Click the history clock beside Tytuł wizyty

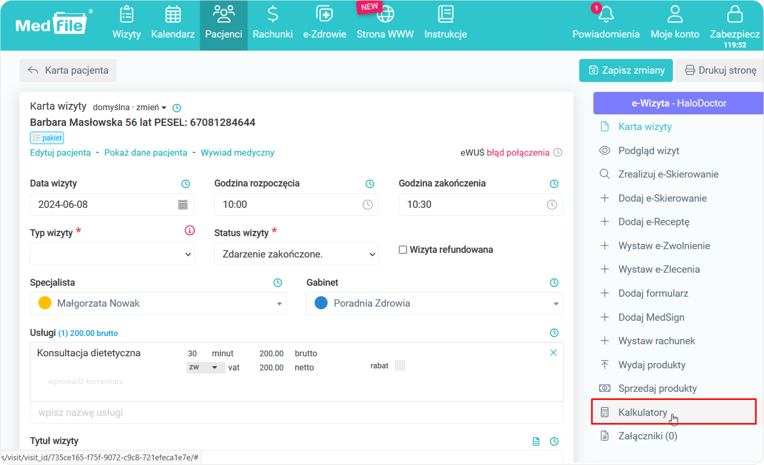coord(554,442)
